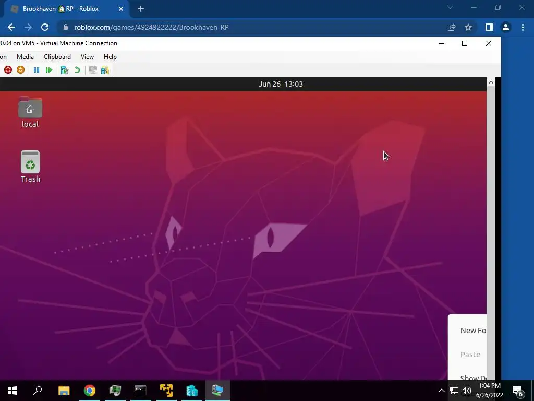Open the Windows Start menu
Image resolution: width=534 pixels, height=401 pixels.
(x=13, y=391)
